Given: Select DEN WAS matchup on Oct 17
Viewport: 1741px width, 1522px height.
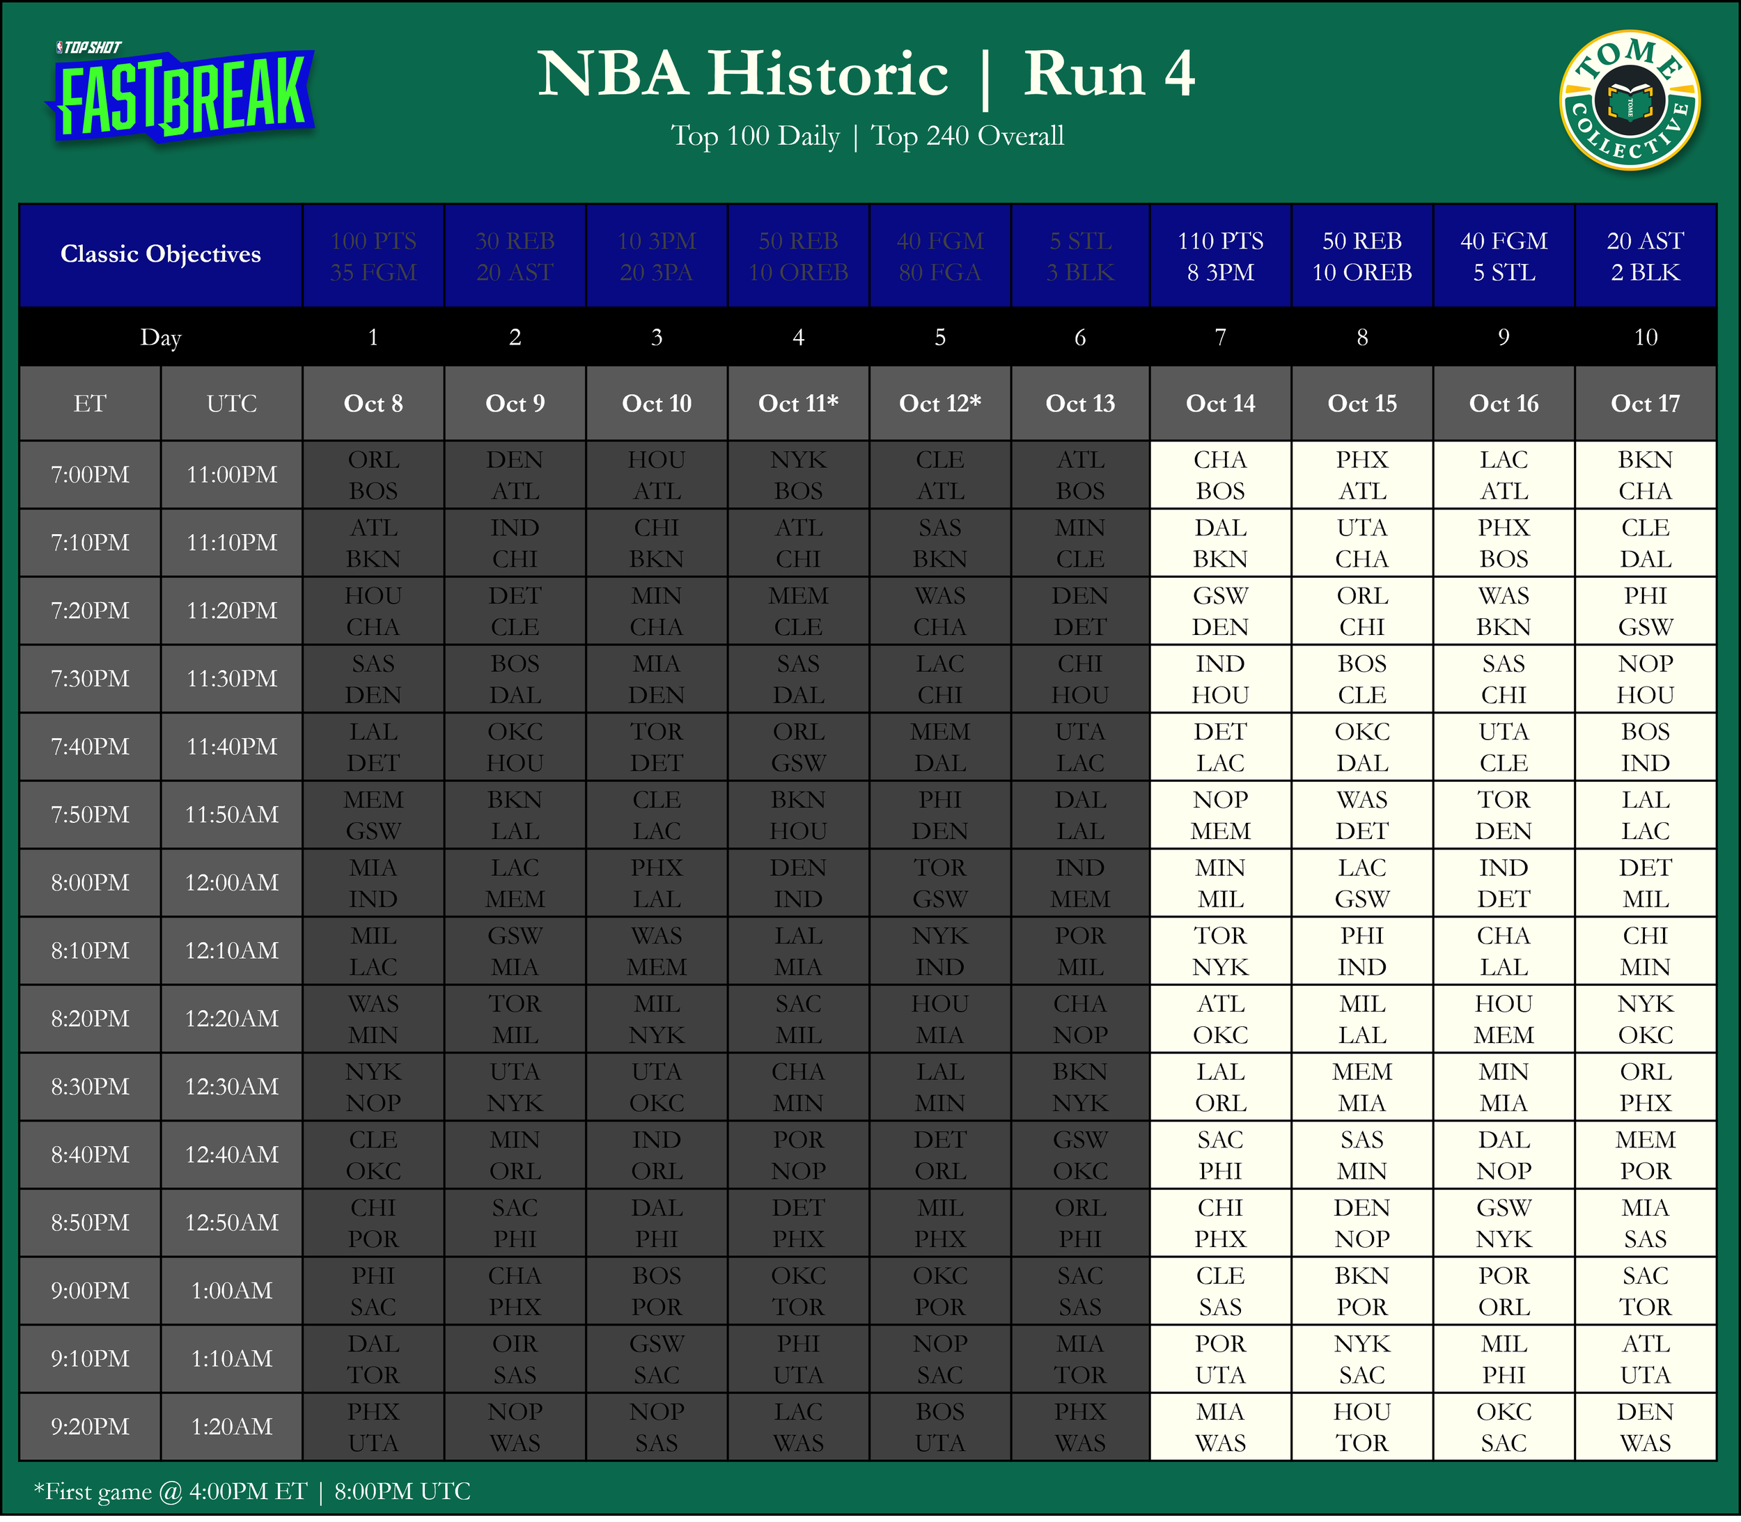Looking at the screenshot, I should click(x=1645, y=1427).
